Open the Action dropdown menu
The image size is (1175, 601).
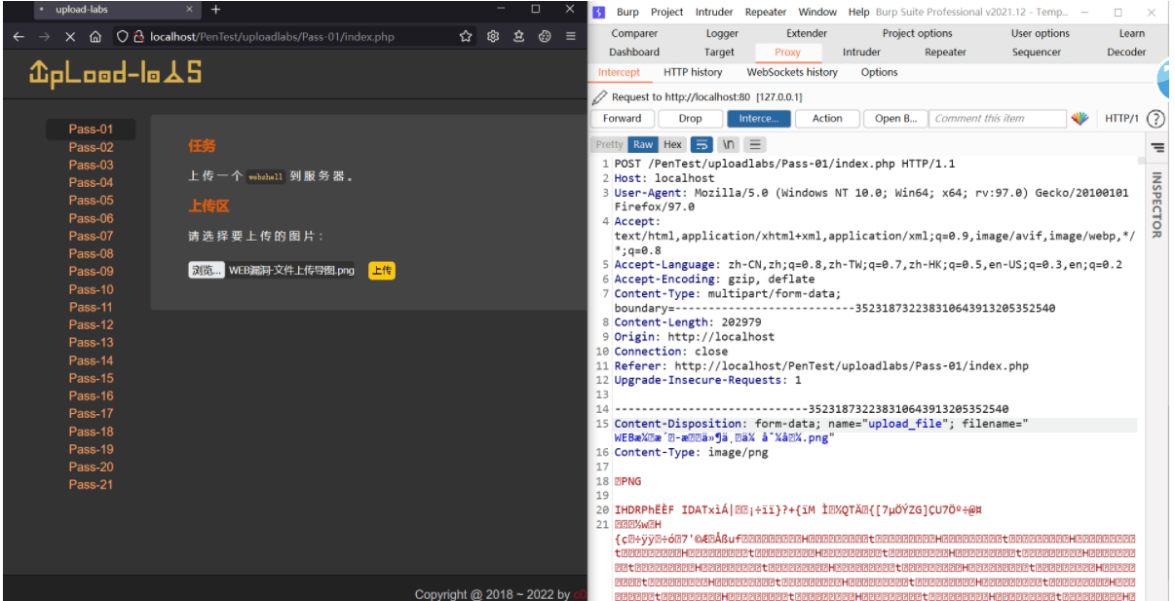click(x=827, y=119)
